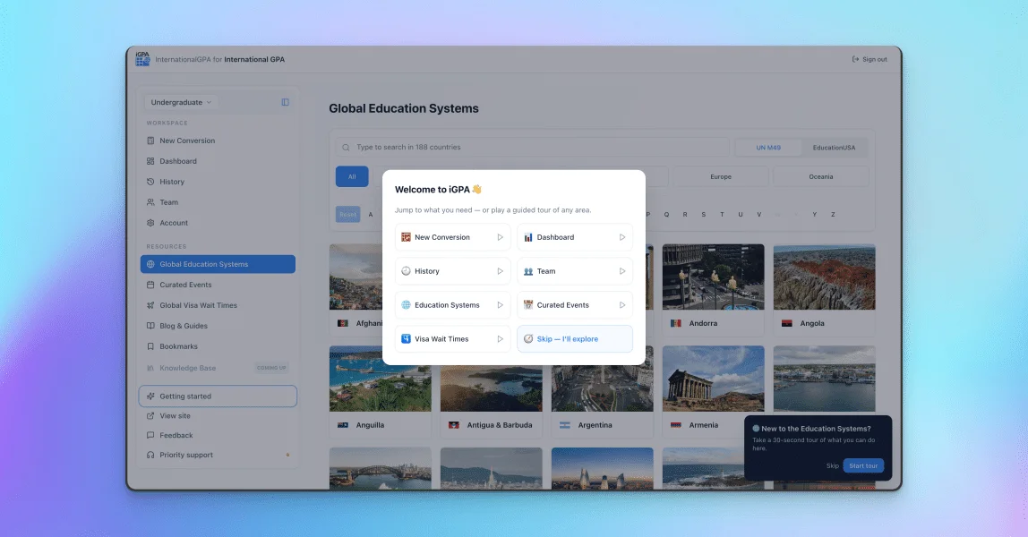Open the Argentina country card

coord(603,392)
